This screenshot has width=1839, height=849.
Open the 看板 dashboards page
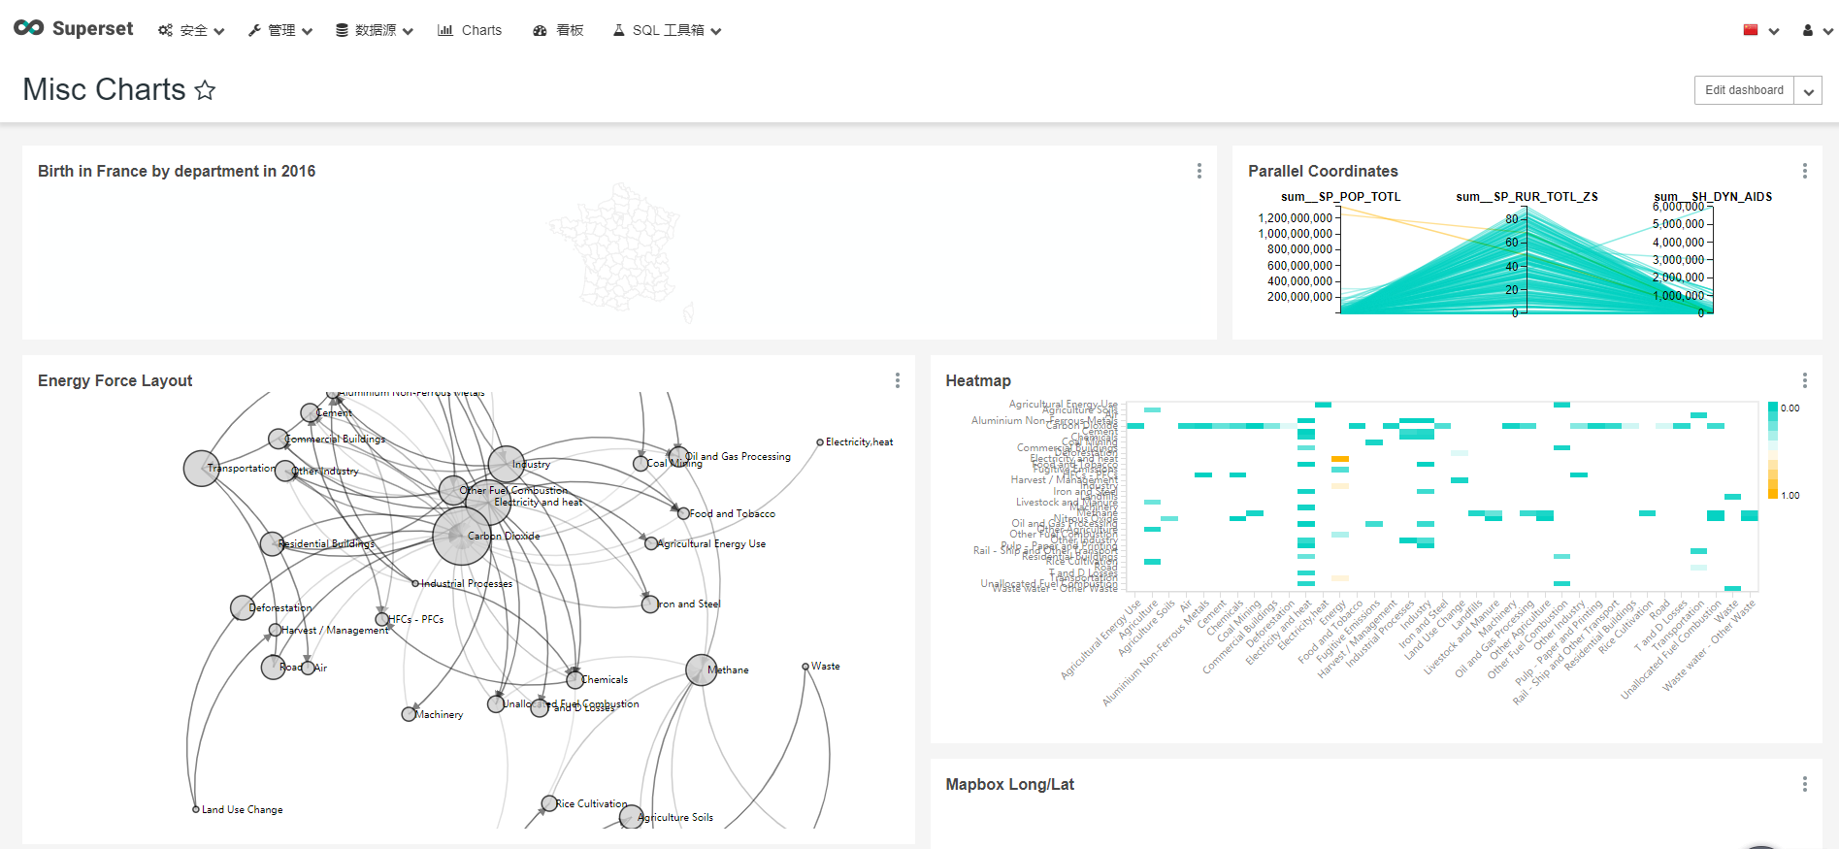click(x=558, y=31)
